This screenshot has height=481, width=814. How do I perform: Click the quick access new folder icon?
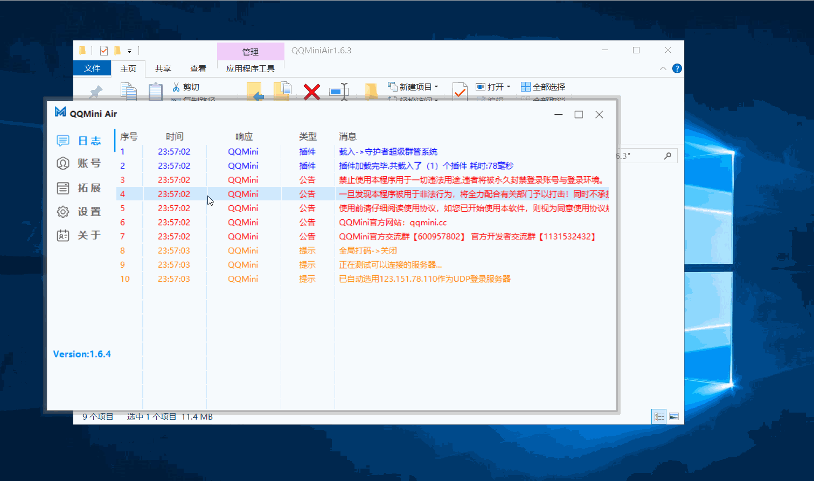[117, 51]
